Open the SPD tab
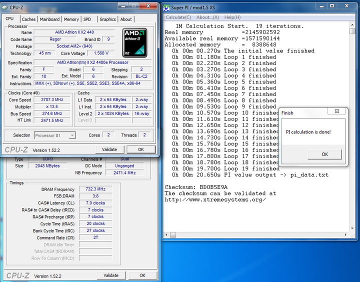Viewport: 360px width, 282px height. (x=87, y=19)
